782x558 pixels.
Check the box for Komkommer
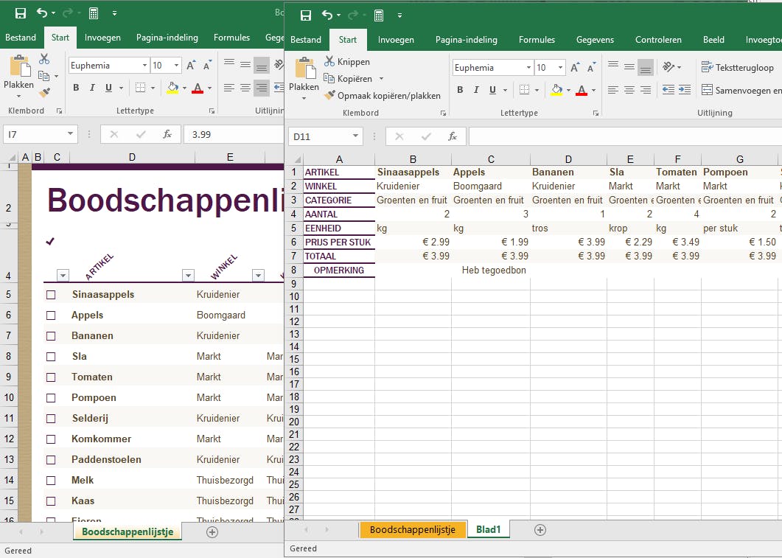51,439
